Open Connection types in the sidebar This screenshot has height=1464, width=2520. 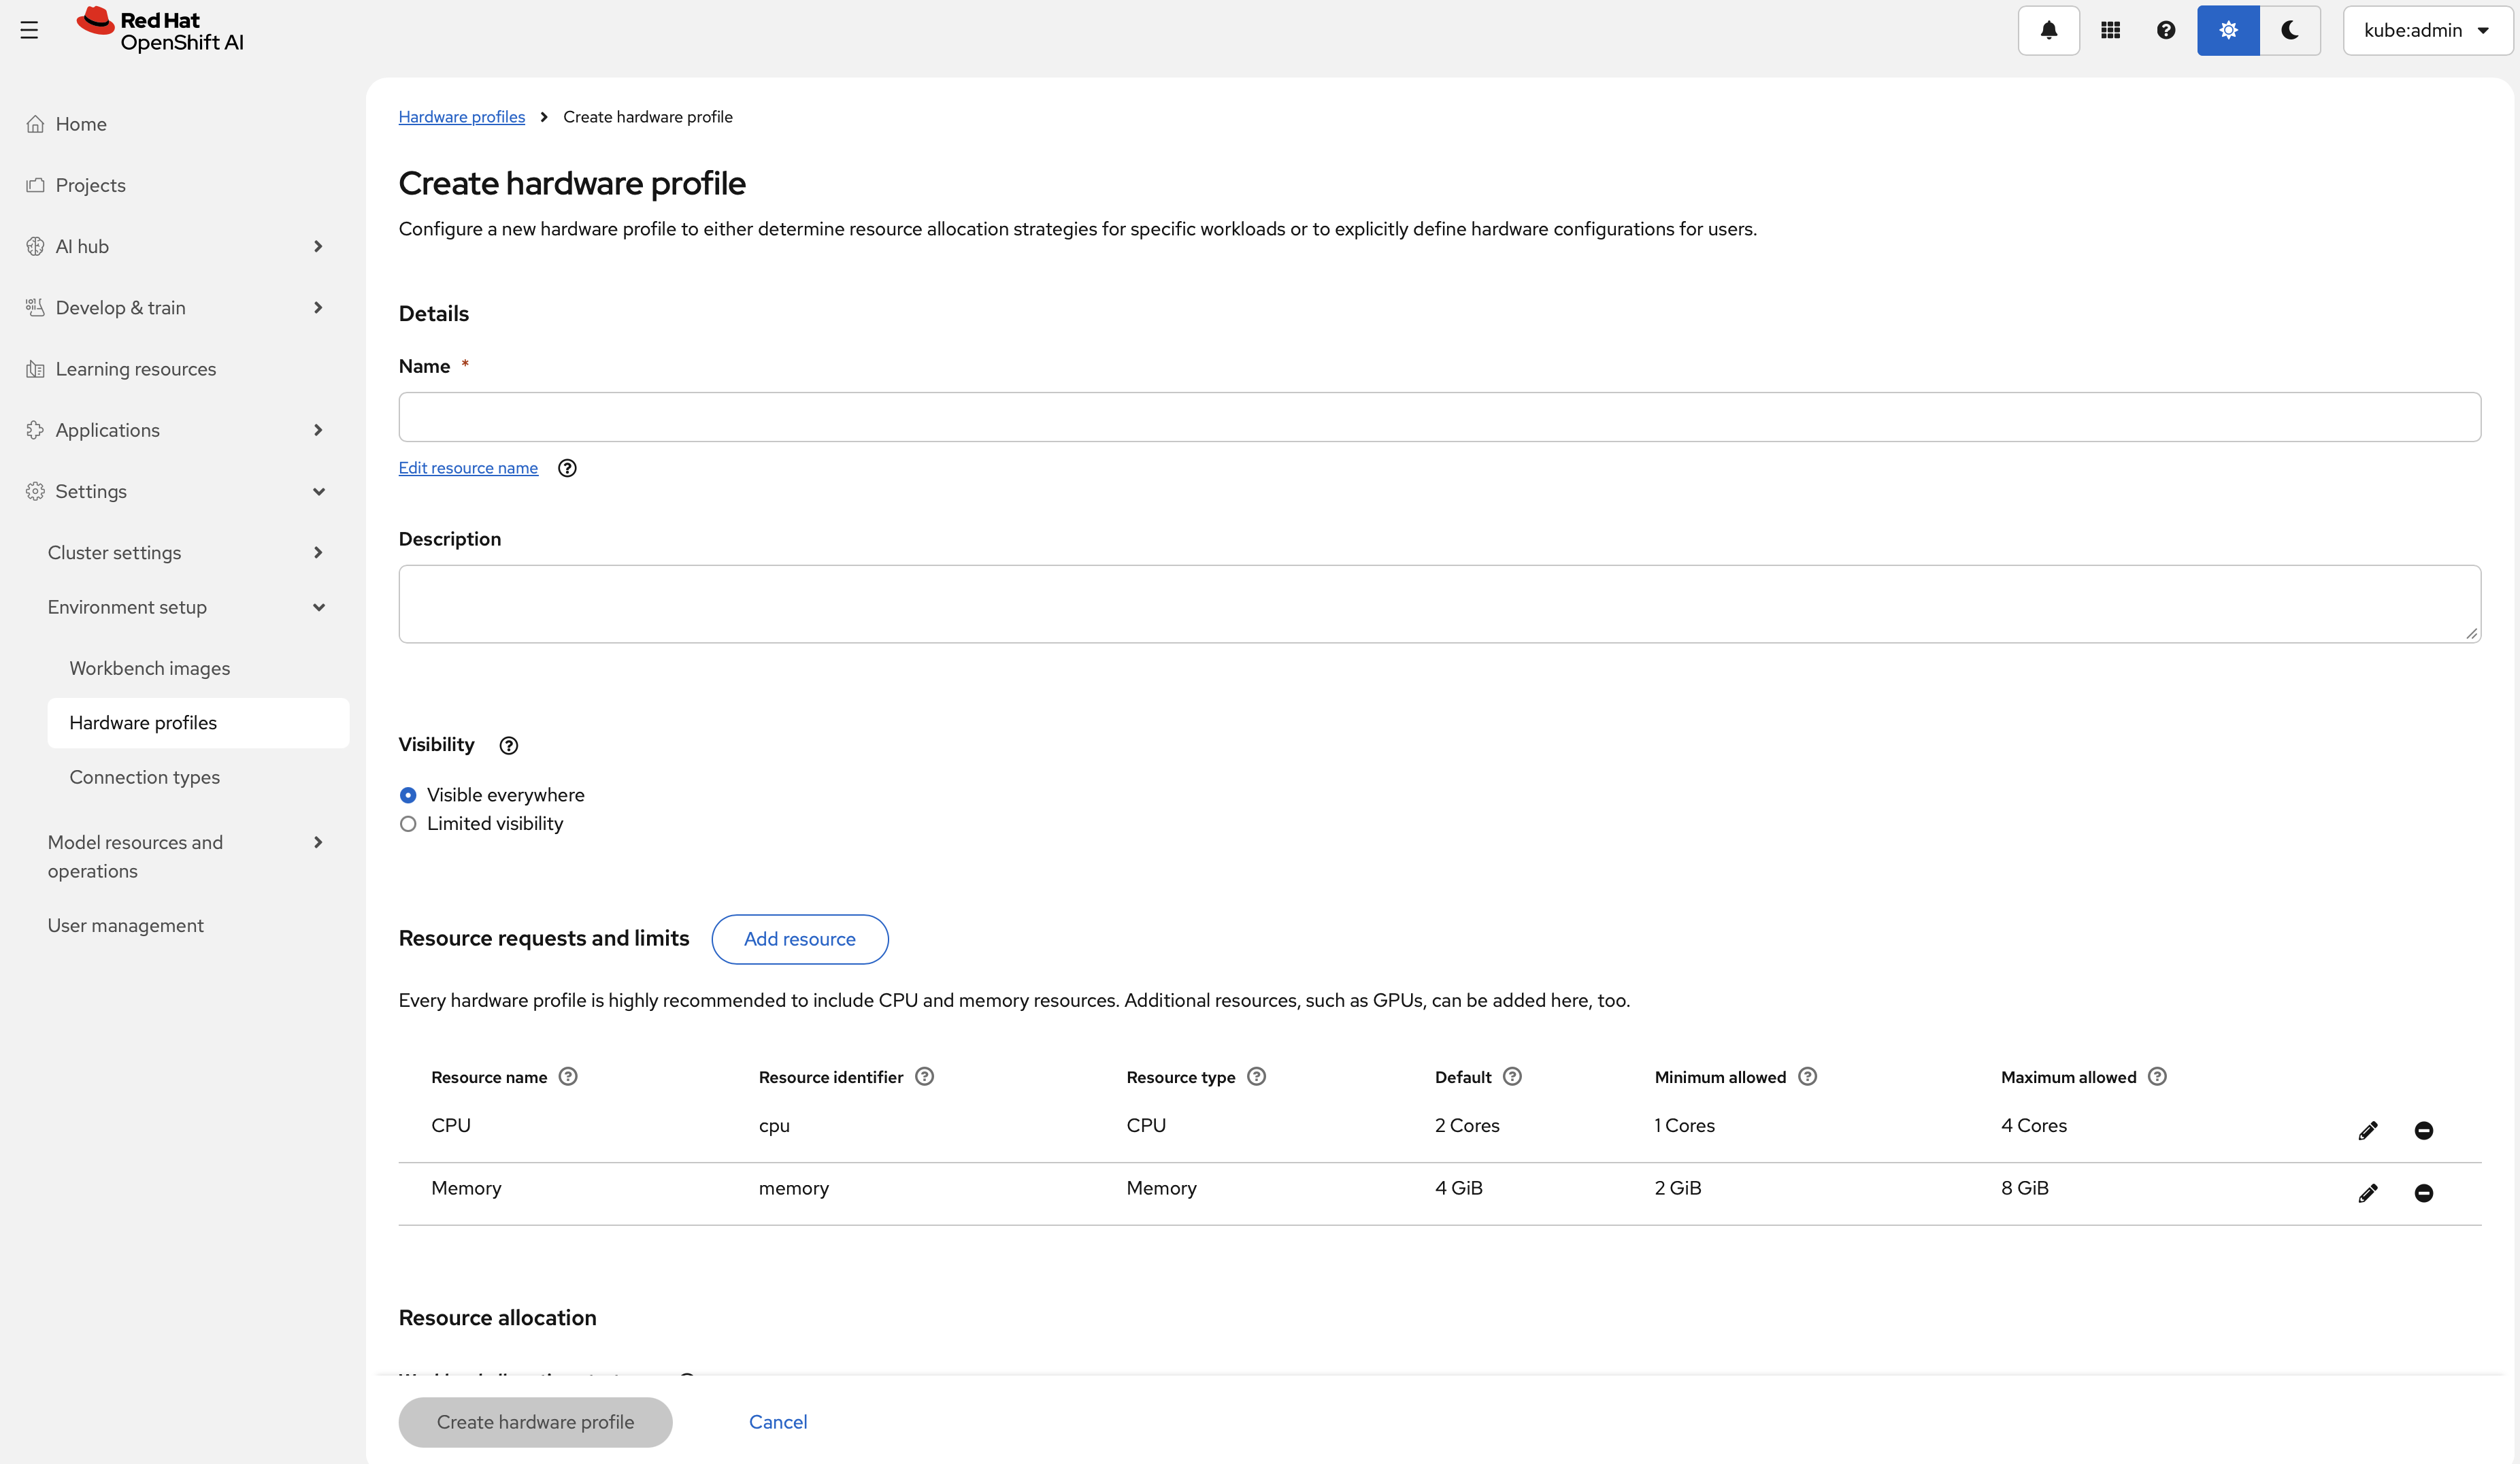[x=145, y=777]
